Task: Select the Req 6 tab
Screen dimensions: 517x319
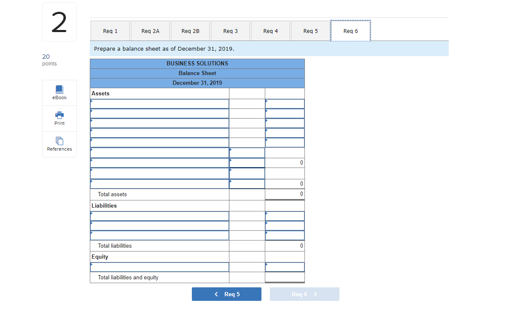Action: point(350,30)
